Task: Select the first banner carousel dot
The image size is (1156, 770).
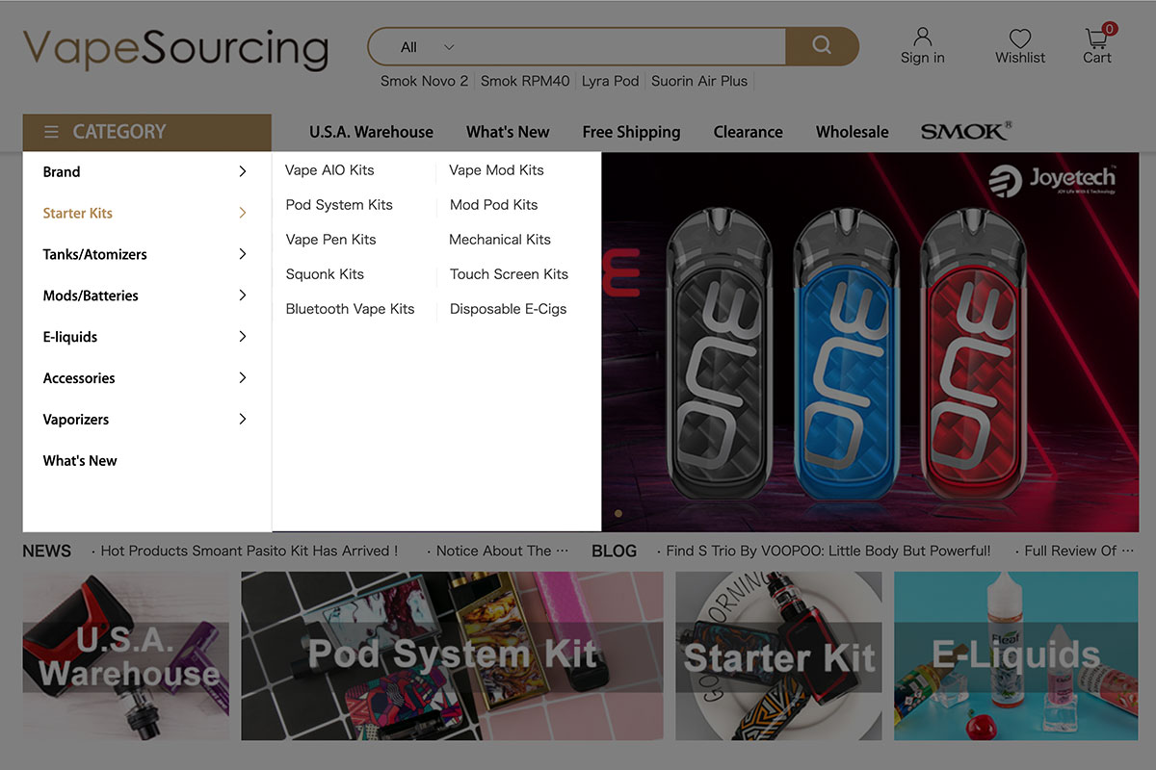Action: click(x=618, y=514)
